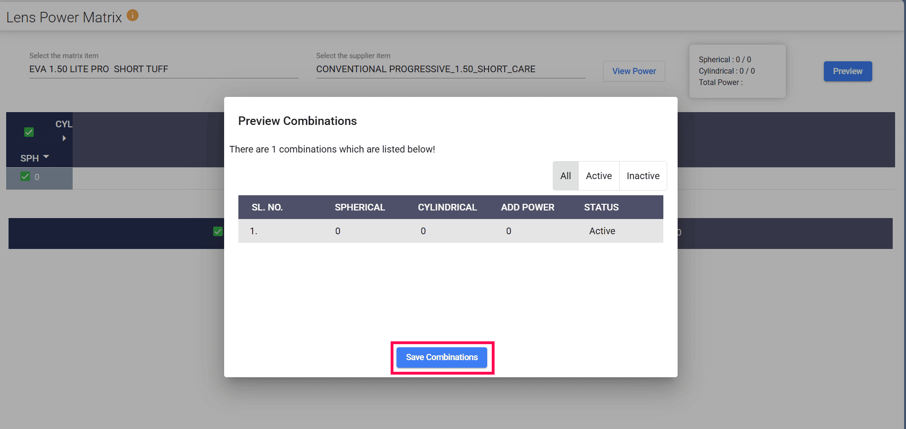
Task: Switch to the All filter tab
Action: (x=566, y=176)
